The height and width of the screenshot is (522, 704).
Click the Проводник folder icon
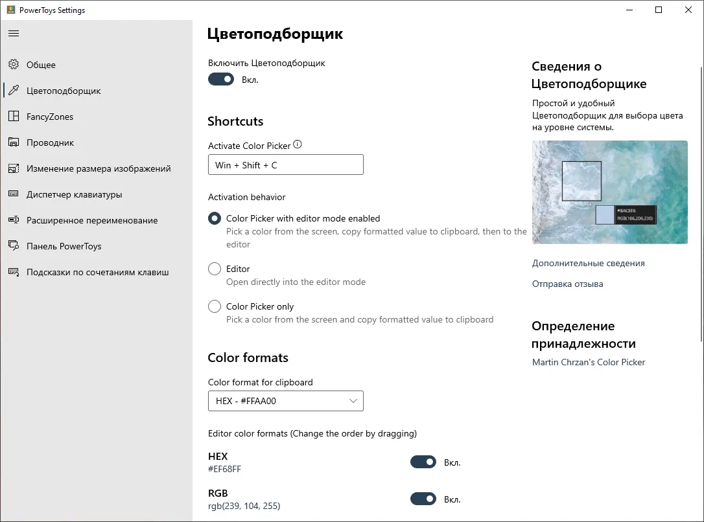pos(14,142)
